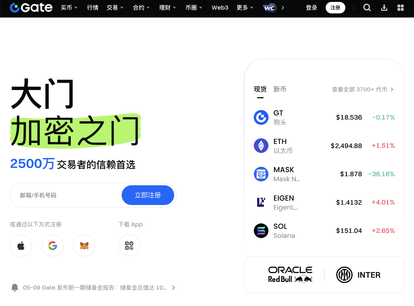Screen dimensions: 414x306
Task: Click the 注册 button in header
Action: click(x=336, y=8)
